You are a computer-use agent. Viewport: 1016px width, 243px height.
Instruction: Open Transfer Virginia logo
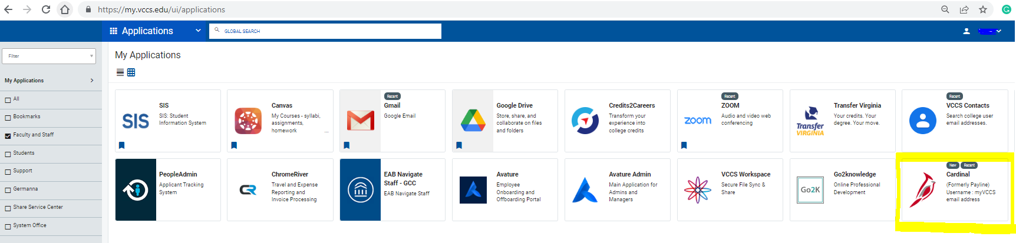(810, 121)
